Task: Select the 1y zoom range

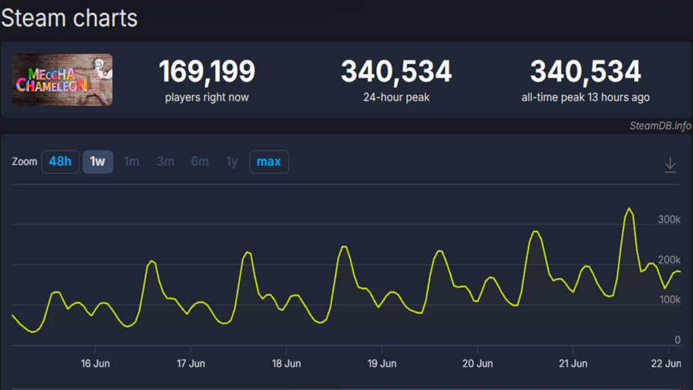Action: 232,162
